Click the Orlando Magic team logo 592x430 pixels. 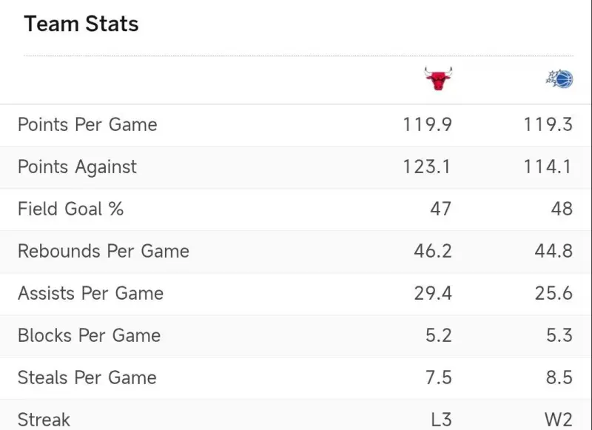click(x=559, y=78)
